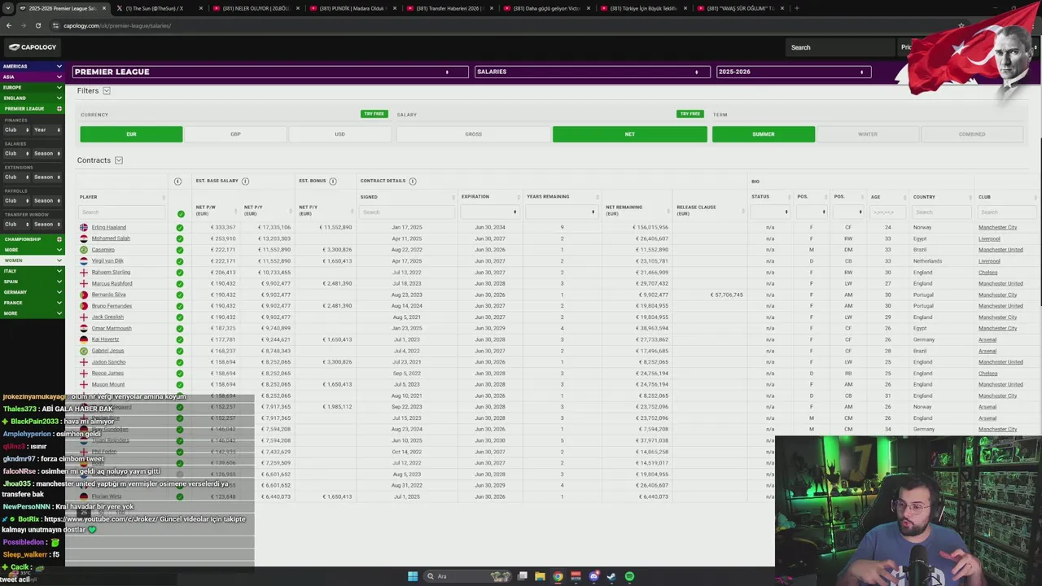The height and width of the screenshot is (586, 1042).
Task: Switch salary to GROSS
Action: [x=473, y=134]
